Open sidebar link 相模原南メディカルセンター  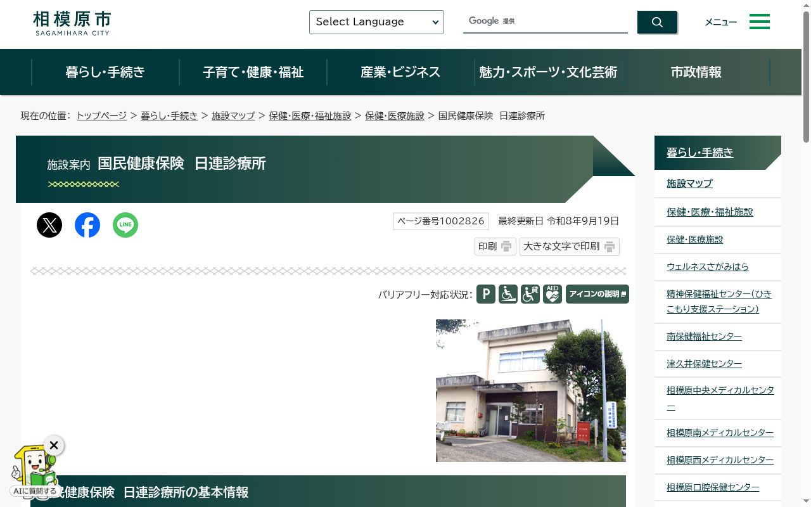(x=720, y=433)
